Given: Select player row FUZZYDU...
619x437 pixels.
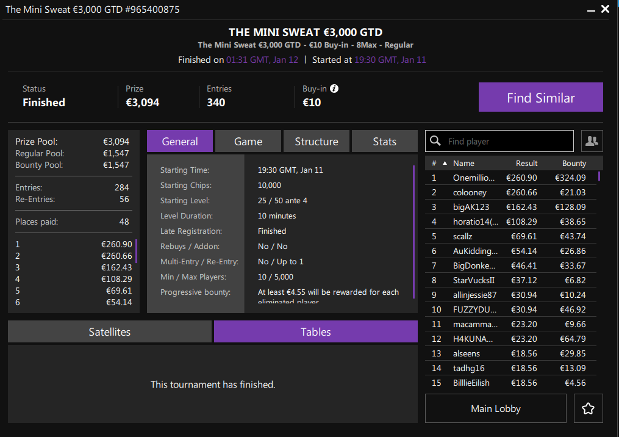Looking at the screenshot, I should (x=510, y=309).
